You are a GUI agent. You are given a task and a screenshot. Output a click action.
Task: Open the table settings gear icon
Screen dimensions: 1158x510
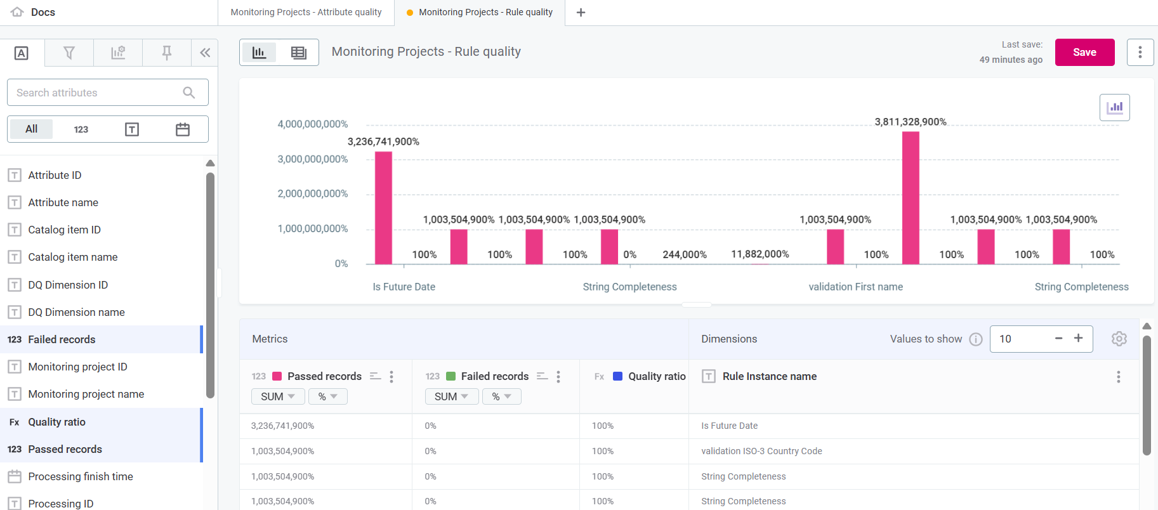(x=1119, y=339)
